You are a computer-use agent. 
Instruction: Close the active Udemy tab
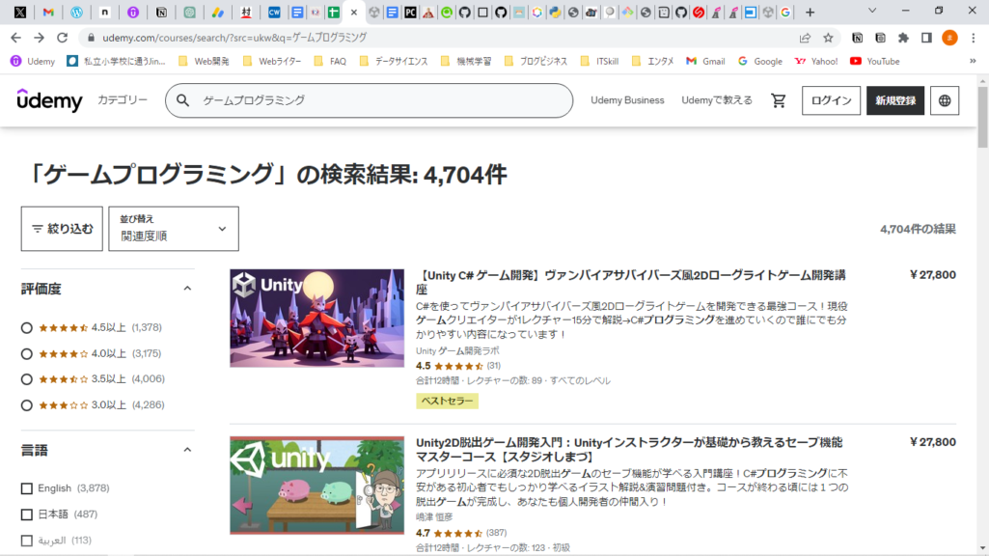pos(354,12)
